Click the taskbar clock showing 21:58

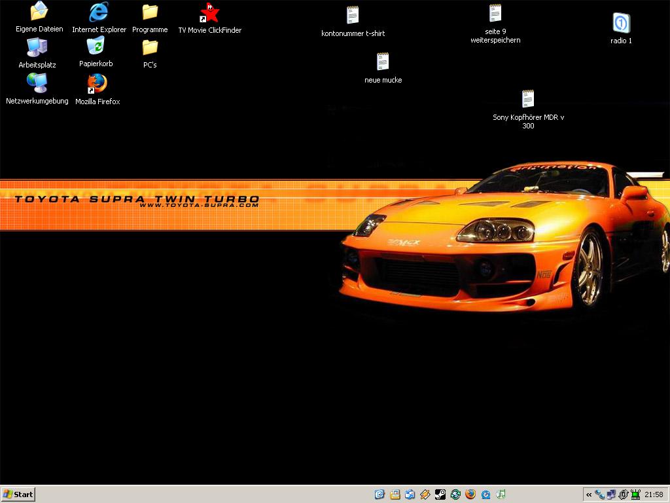click(x=654, y=494)
